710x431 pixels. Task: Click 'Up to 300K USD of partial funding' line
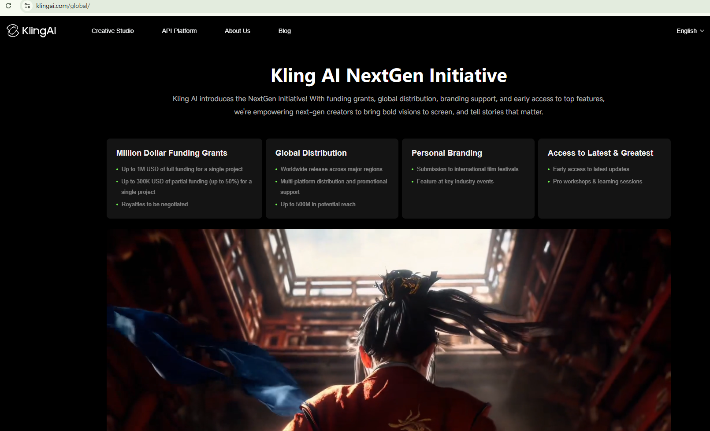tap(186, 186)
